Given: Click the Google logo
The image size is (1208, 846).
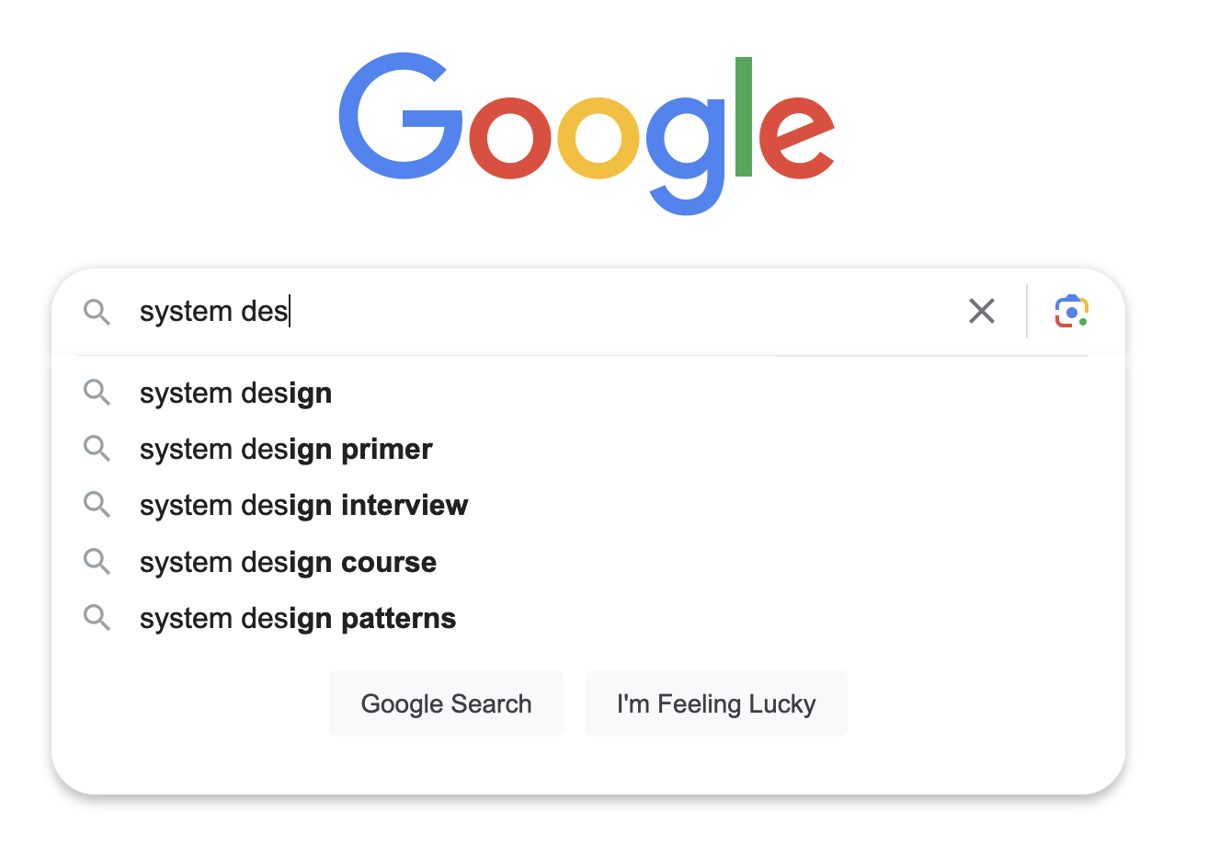Looking at the screenshot, I should (x=587, y=135).
